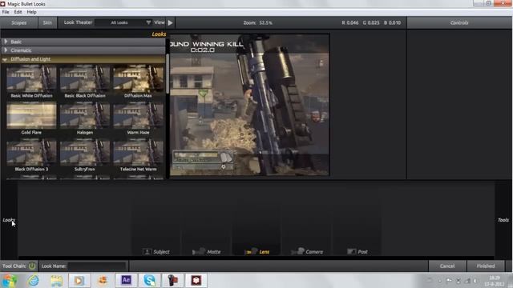Image resolution: width=513 pixels, height=288 pixels.
Task: Open the Help menu
Action: [x=31, y=12]
